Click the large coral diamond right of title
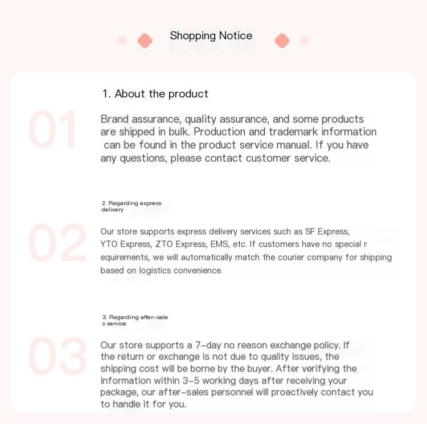This screenshot has width=427, height=424. click(x=282, y=40)
